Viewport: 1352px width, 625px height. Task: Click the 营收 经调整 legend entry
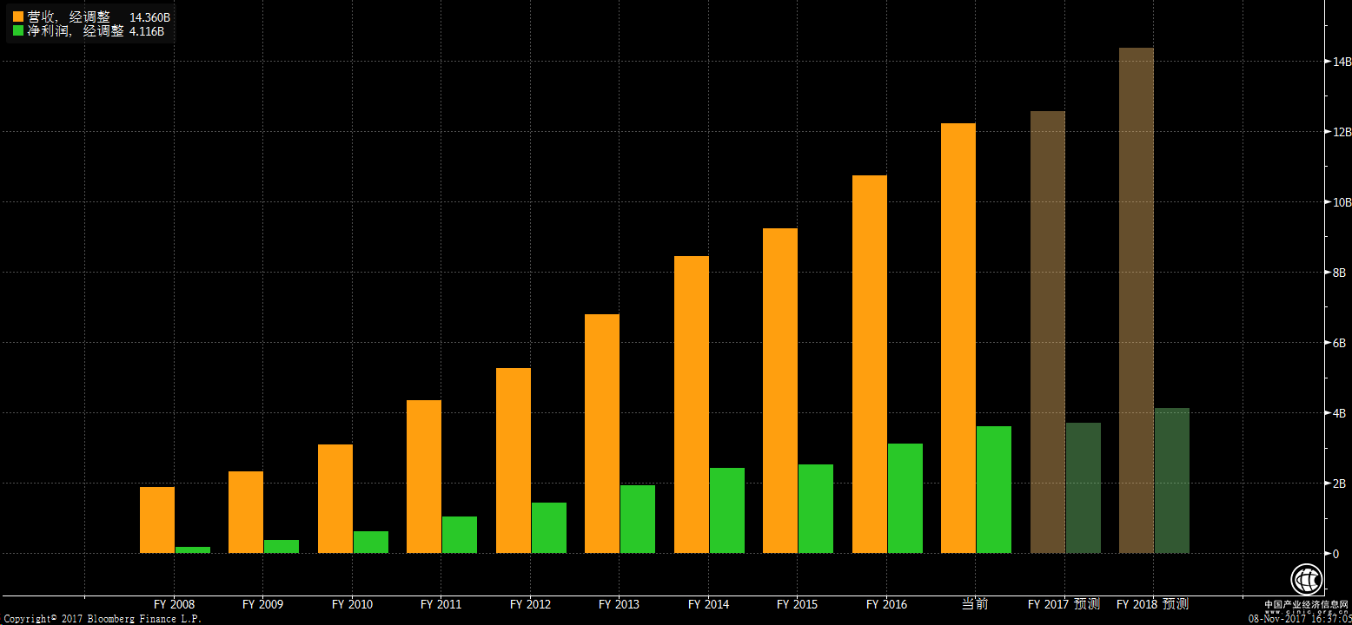(69, 16)
